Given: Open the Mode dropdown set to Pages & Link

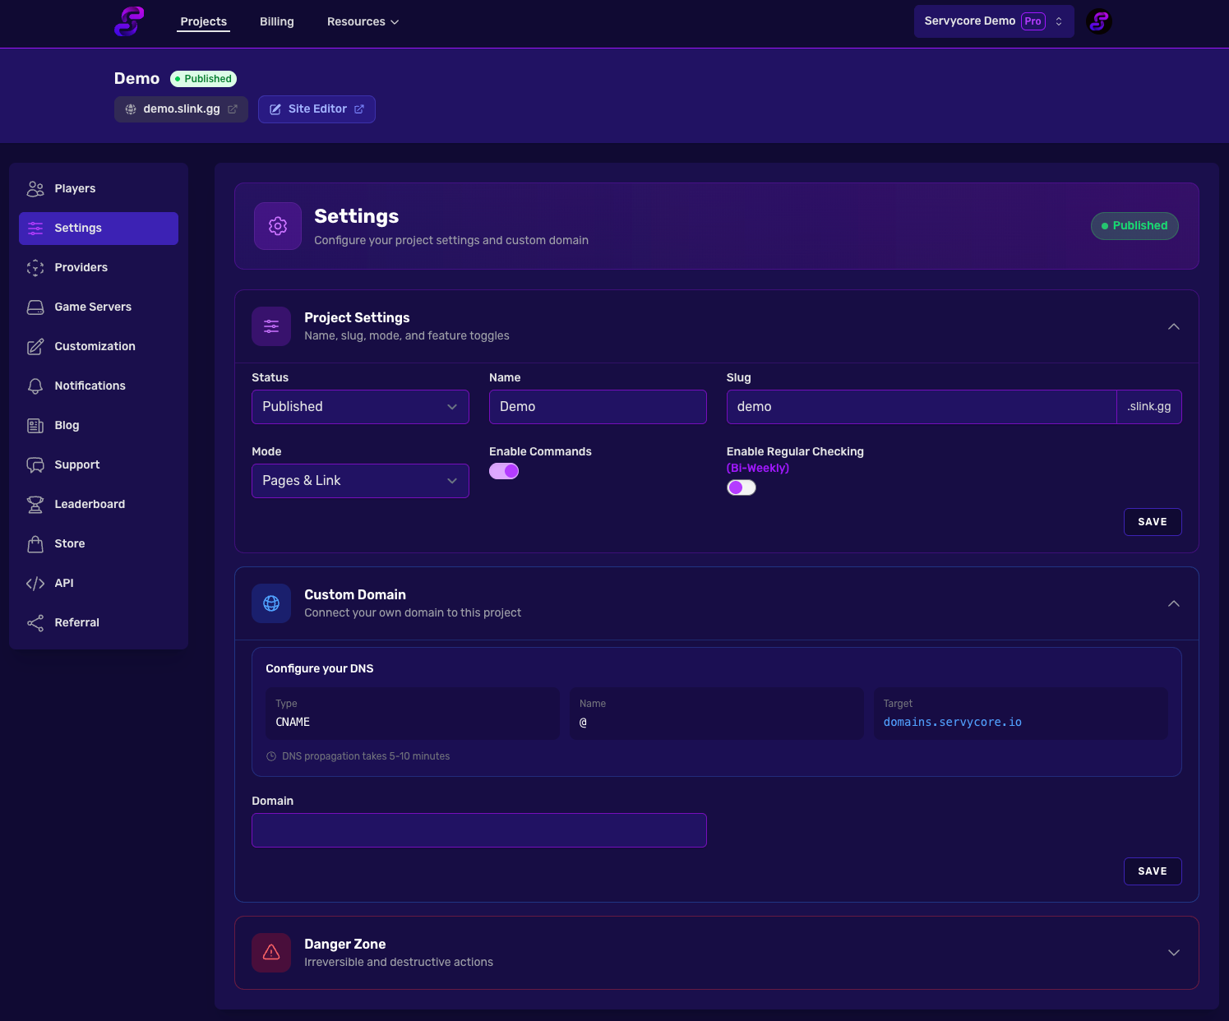Looking at the screenshot, I should (x=360, y=480).
